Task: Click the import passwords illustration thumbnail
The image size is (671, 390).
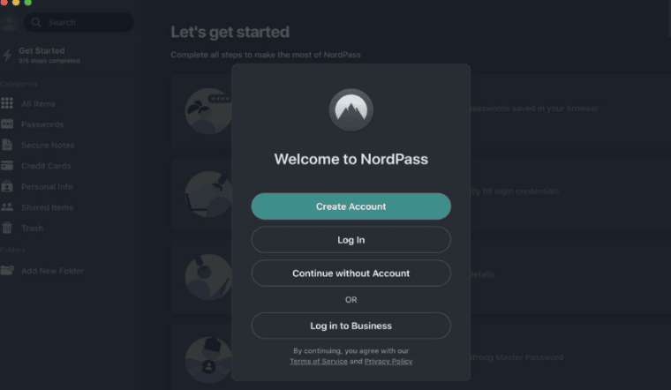Action: [208, 111]
